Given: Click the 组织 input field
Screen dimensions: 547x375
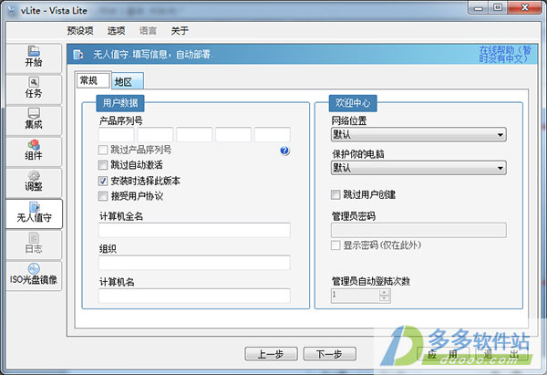Looking at the screenshot, I should pyautogui.click(x=194, y=263).
